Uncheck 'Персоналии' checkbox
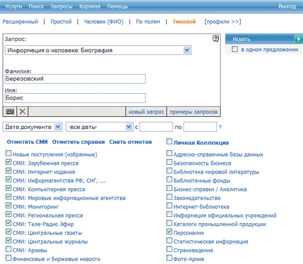 tap(169, 231)
